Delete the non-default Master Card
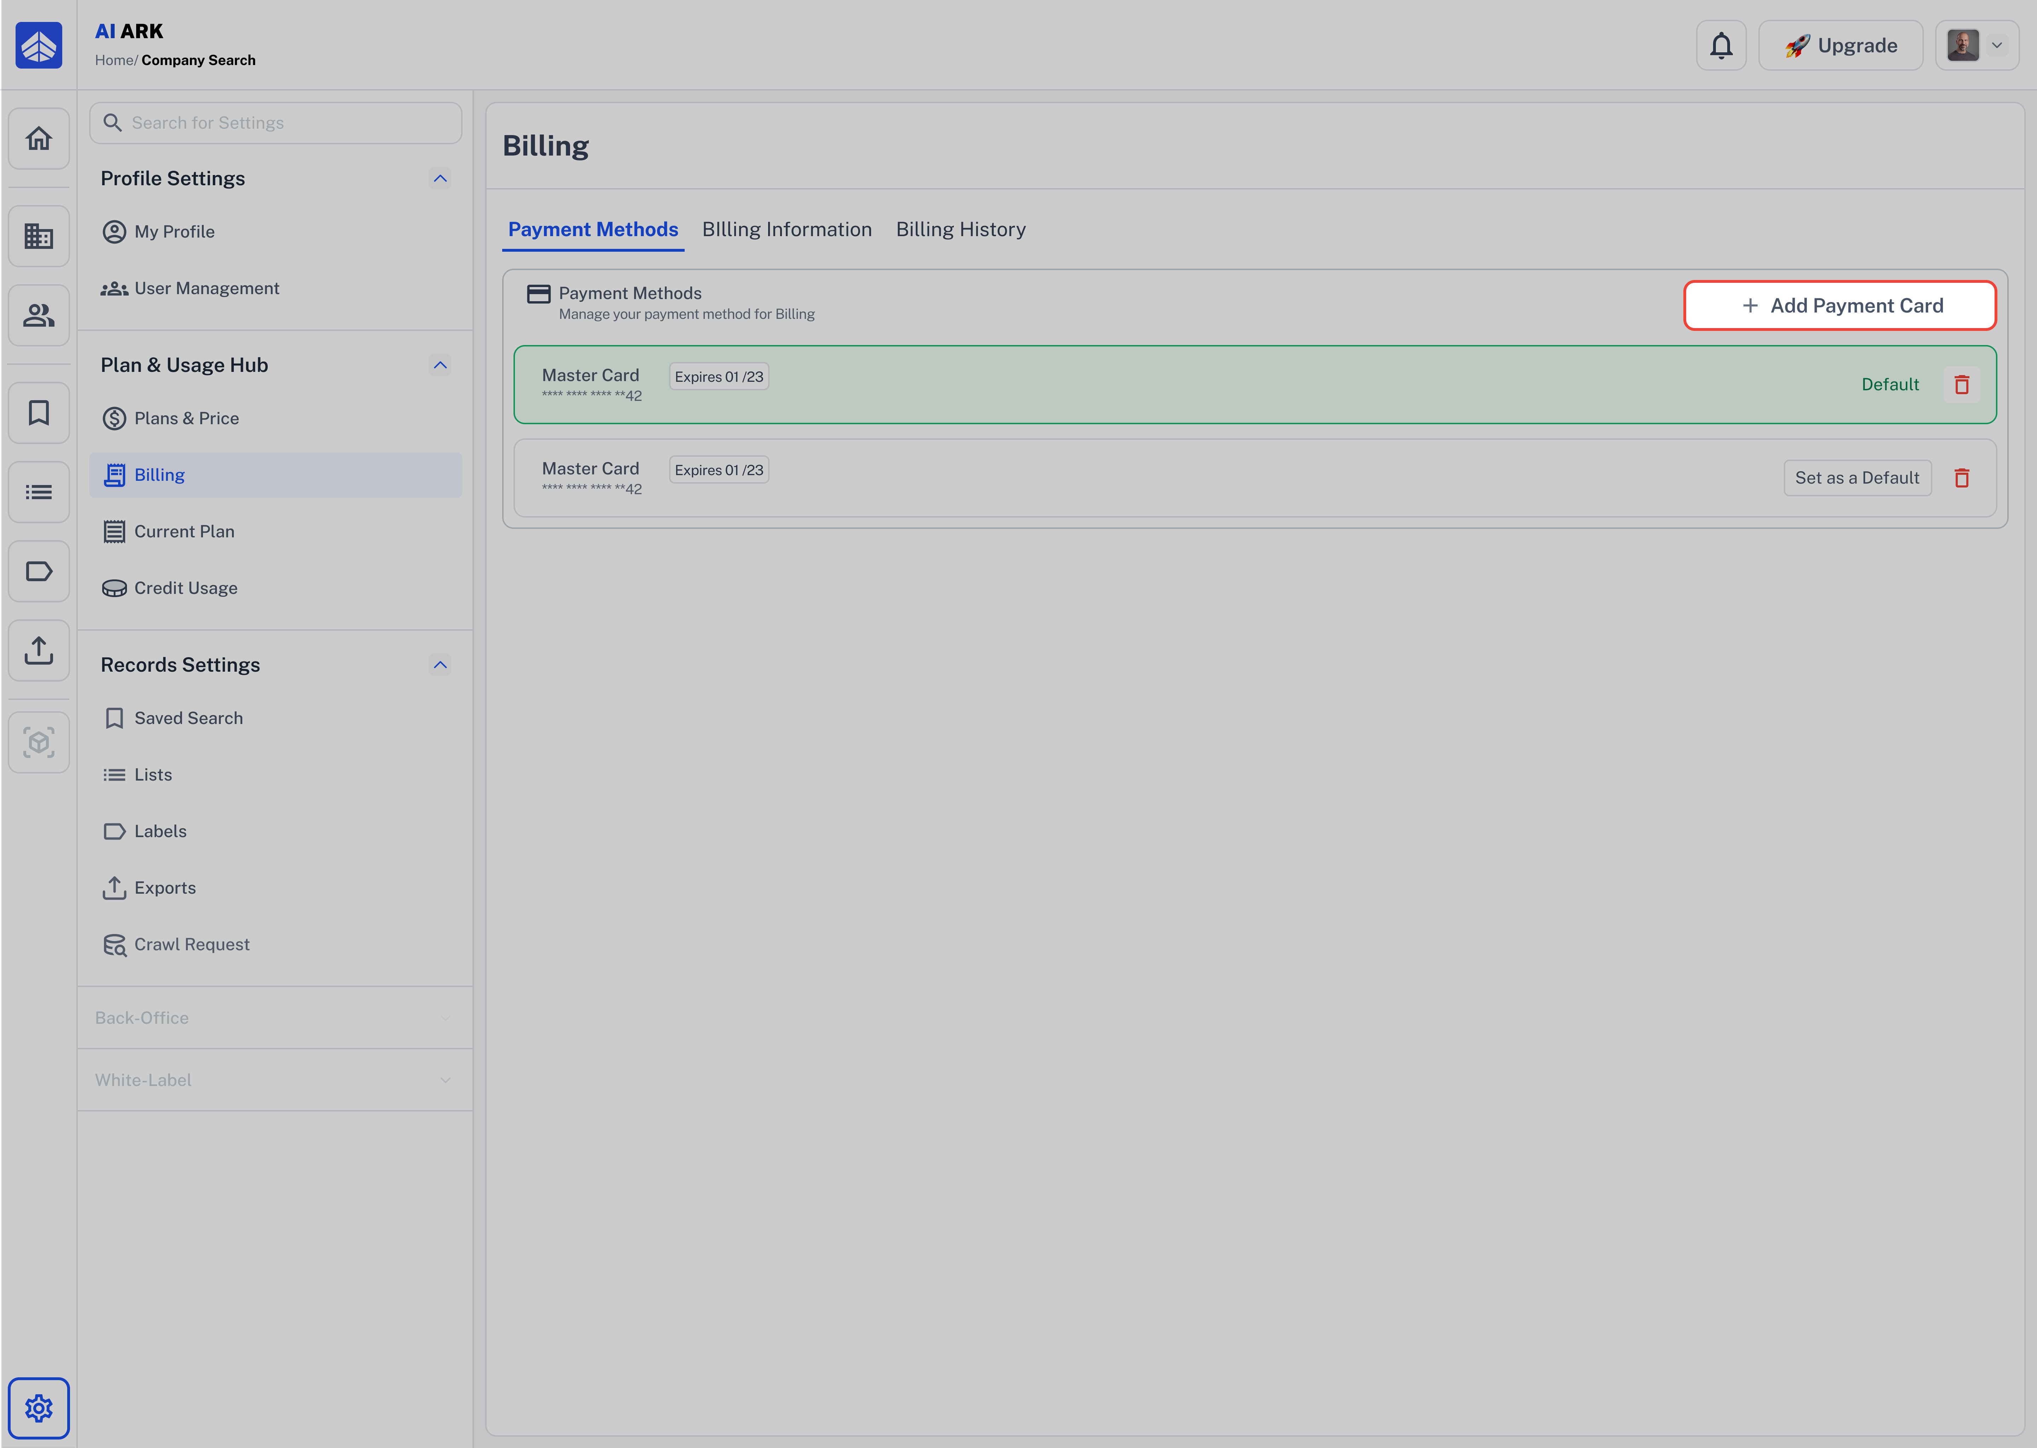The width and height of the screenshot is (2037, 1448). coord(1961,478)
